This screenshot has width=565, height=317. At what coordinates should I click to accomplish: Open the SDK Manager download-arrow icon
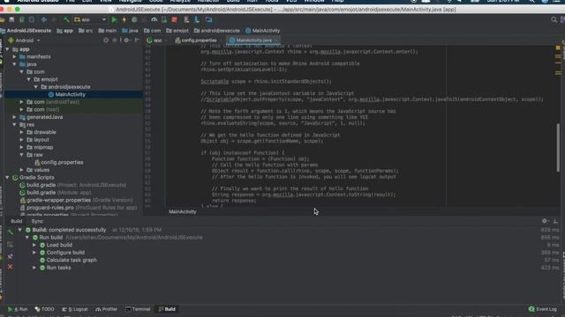(x=197, y=19)
